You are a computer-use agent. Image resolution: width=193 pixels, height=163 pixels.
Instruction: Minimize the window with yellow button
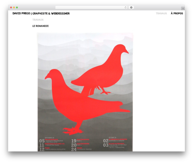pos(14,7)
